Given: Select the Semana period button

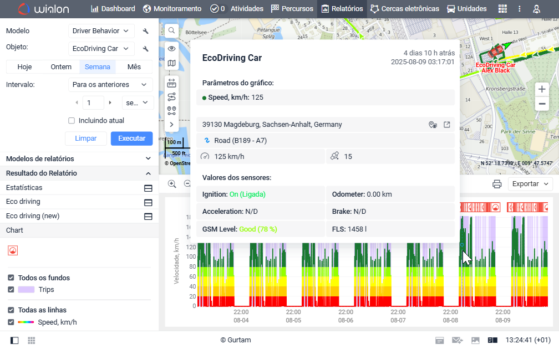Looking at the screenshot, I should (98, 67).
